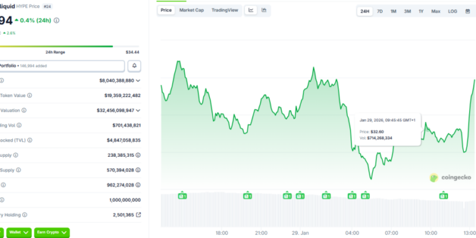Click info icon right of 570,394,028

[138, 170]
